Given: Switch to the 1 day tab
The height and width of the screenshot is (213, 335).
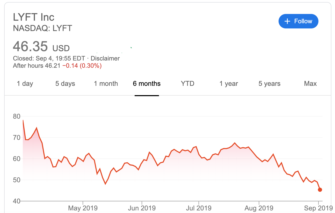Looking at the screenshot, I should [25, 84].
